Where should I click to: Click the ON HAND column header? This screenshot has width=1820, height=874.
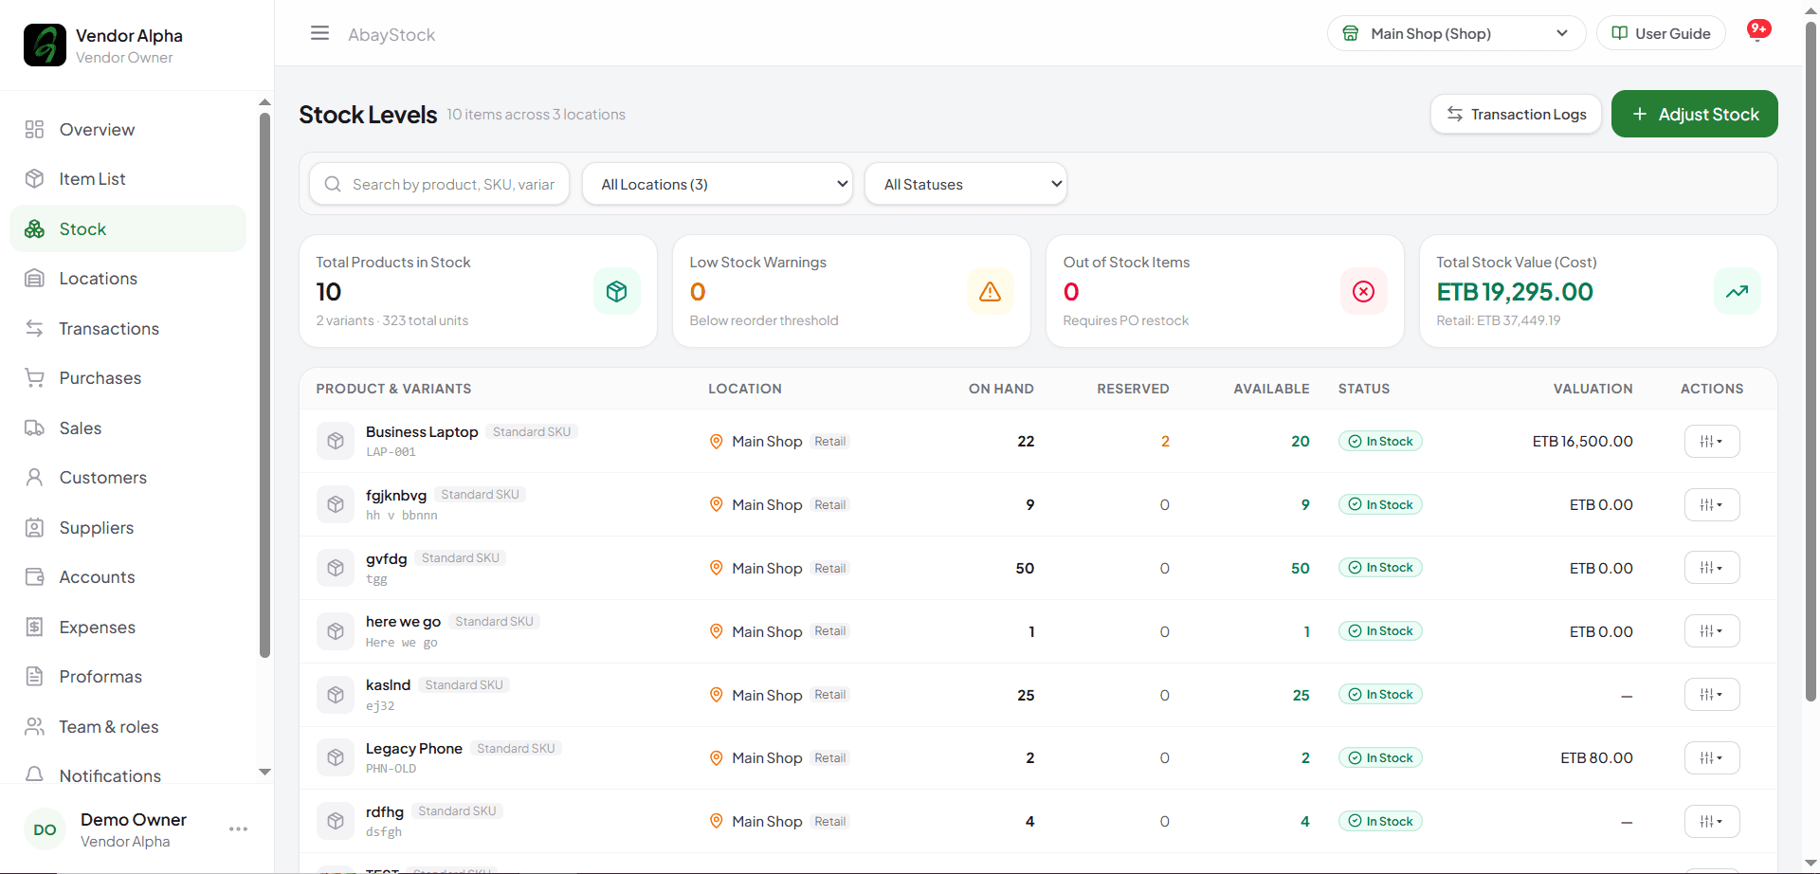[x=1001, y=389]
